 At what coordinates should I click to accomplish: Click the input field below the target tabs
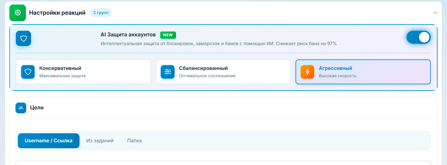pos(223,163)
